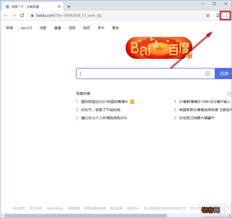Viewport: 232px width, 218px height.
Task: Click the 百度营销 footer link
Action: tap(73, 208)
